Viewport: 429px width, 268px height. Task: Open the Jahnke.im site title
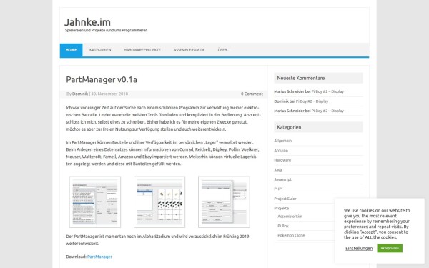point(87,22)
